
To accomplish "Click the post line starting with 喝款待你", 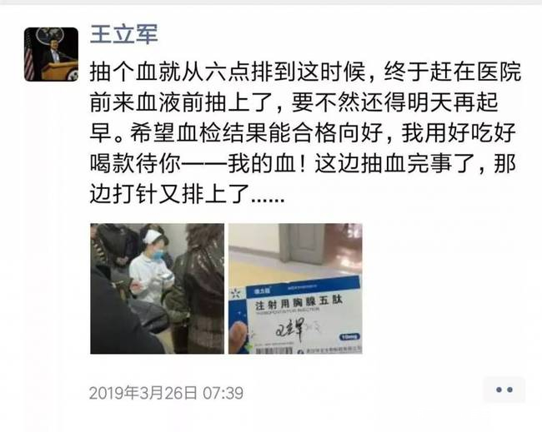I will 304,163.
